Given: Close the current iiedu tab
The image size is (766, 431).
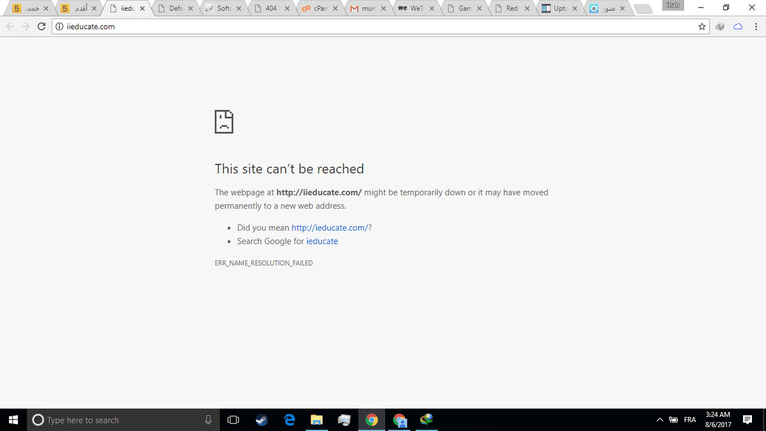Looking at the screenshot, I should (142, 9).
